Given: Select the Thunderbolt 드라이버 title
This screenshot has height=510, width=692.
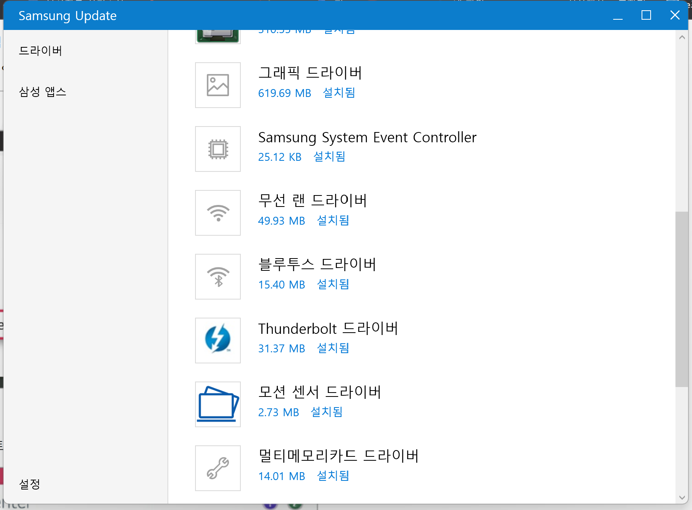Looking at the screenshot, I should tap(328, 328).
